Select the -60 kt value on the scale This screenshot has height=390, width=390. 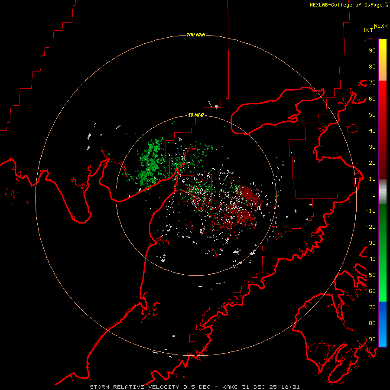pos(370,291)
